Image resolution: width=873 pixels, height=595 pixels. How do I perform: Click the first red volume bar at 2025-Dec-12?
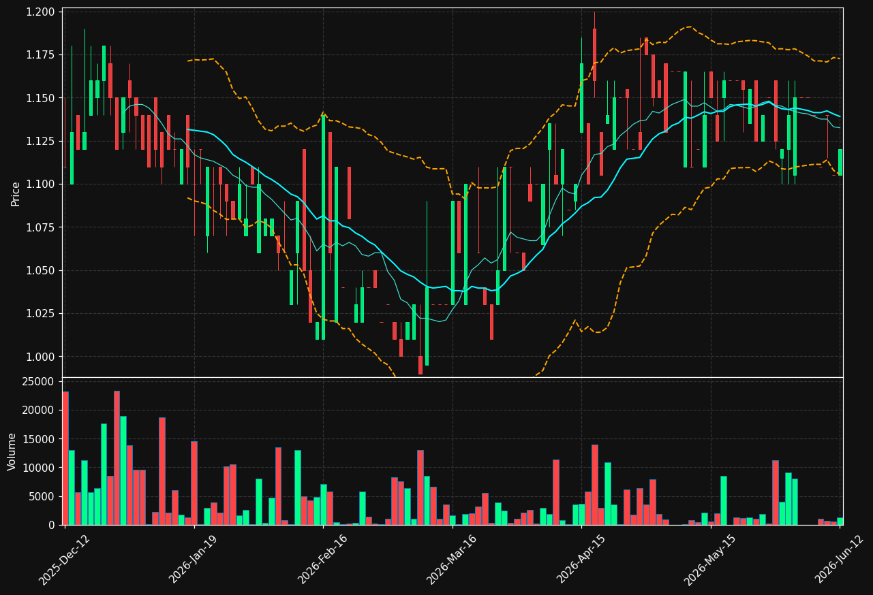(65, 458)
